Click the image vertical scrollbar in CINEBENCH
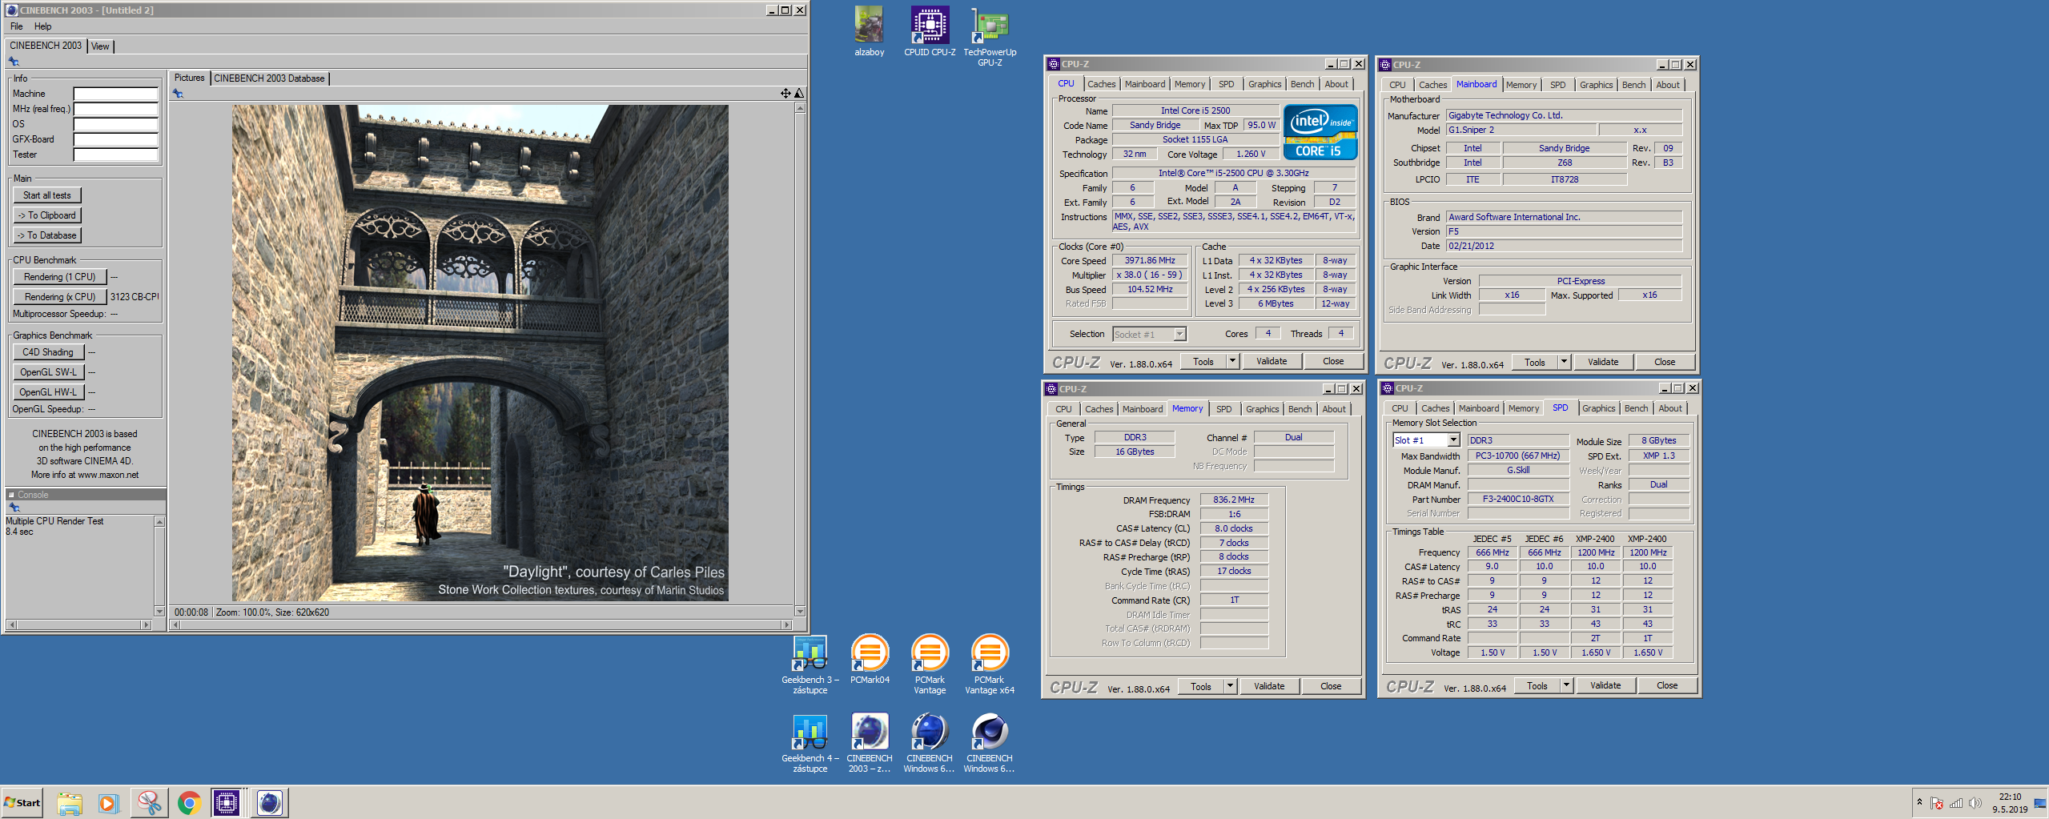 click(799, 359)
